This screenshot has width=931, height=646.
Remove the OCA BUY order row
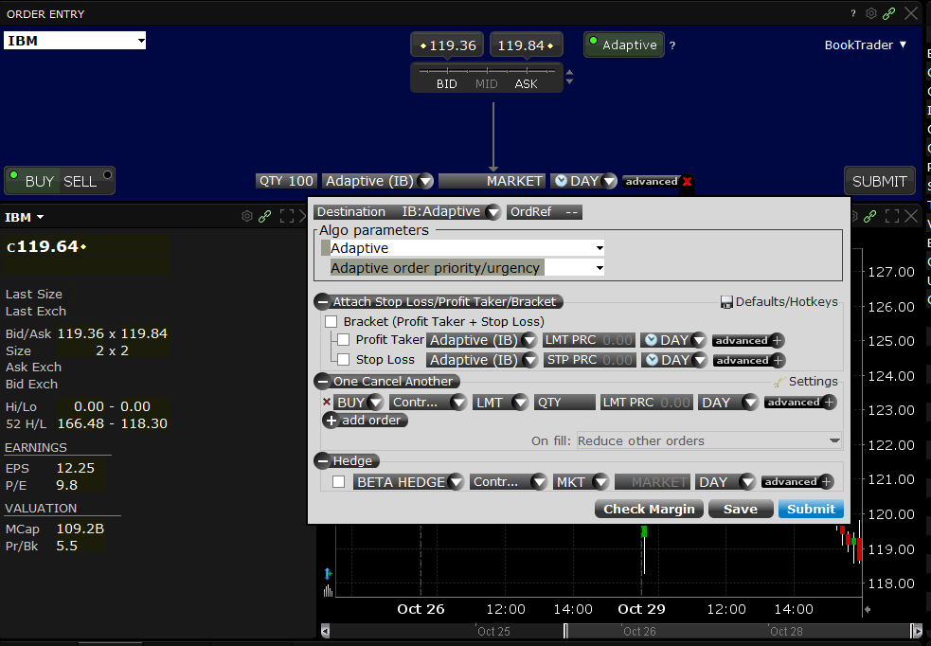(x=327, y=403)
